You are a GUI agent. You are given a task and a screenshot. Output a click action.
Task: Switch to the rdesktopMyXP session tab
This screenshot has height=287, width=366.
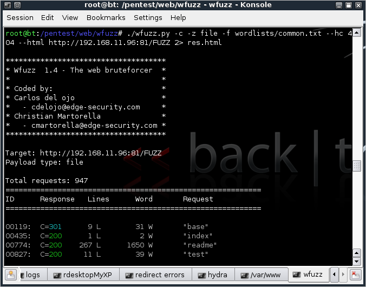[83, 275]
